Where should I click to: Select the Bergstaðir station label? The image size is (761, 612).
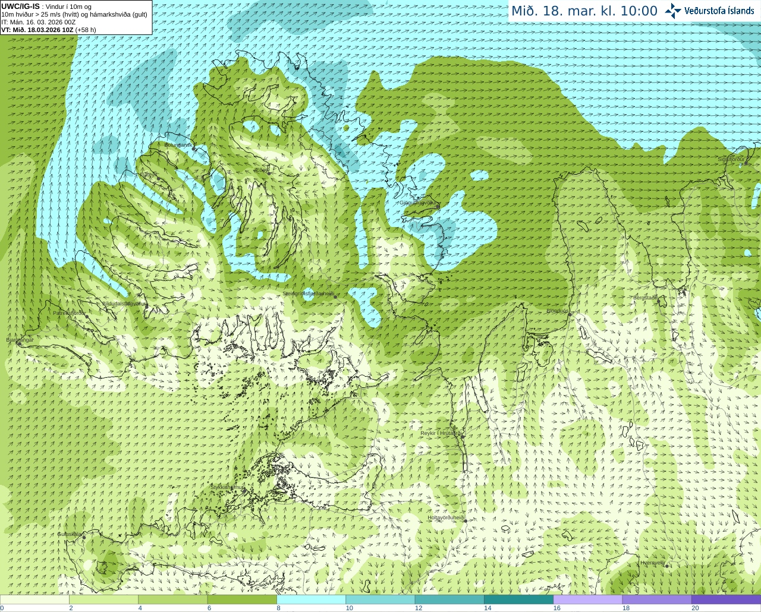[x=645, y=298]
